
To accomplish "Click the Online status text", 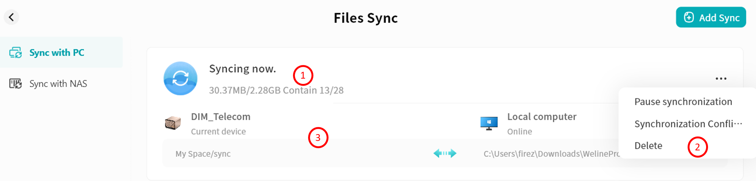I will (x=519, y=131).
